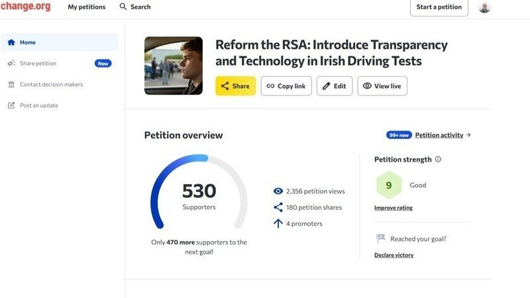Open My petitions in the top navigation
The height and width of the screenshot is (298, 530).
[87, 7]
